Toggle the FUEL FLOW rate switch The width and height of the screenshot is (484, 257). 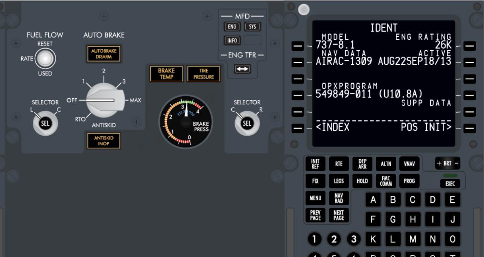(x=45, y=59)
